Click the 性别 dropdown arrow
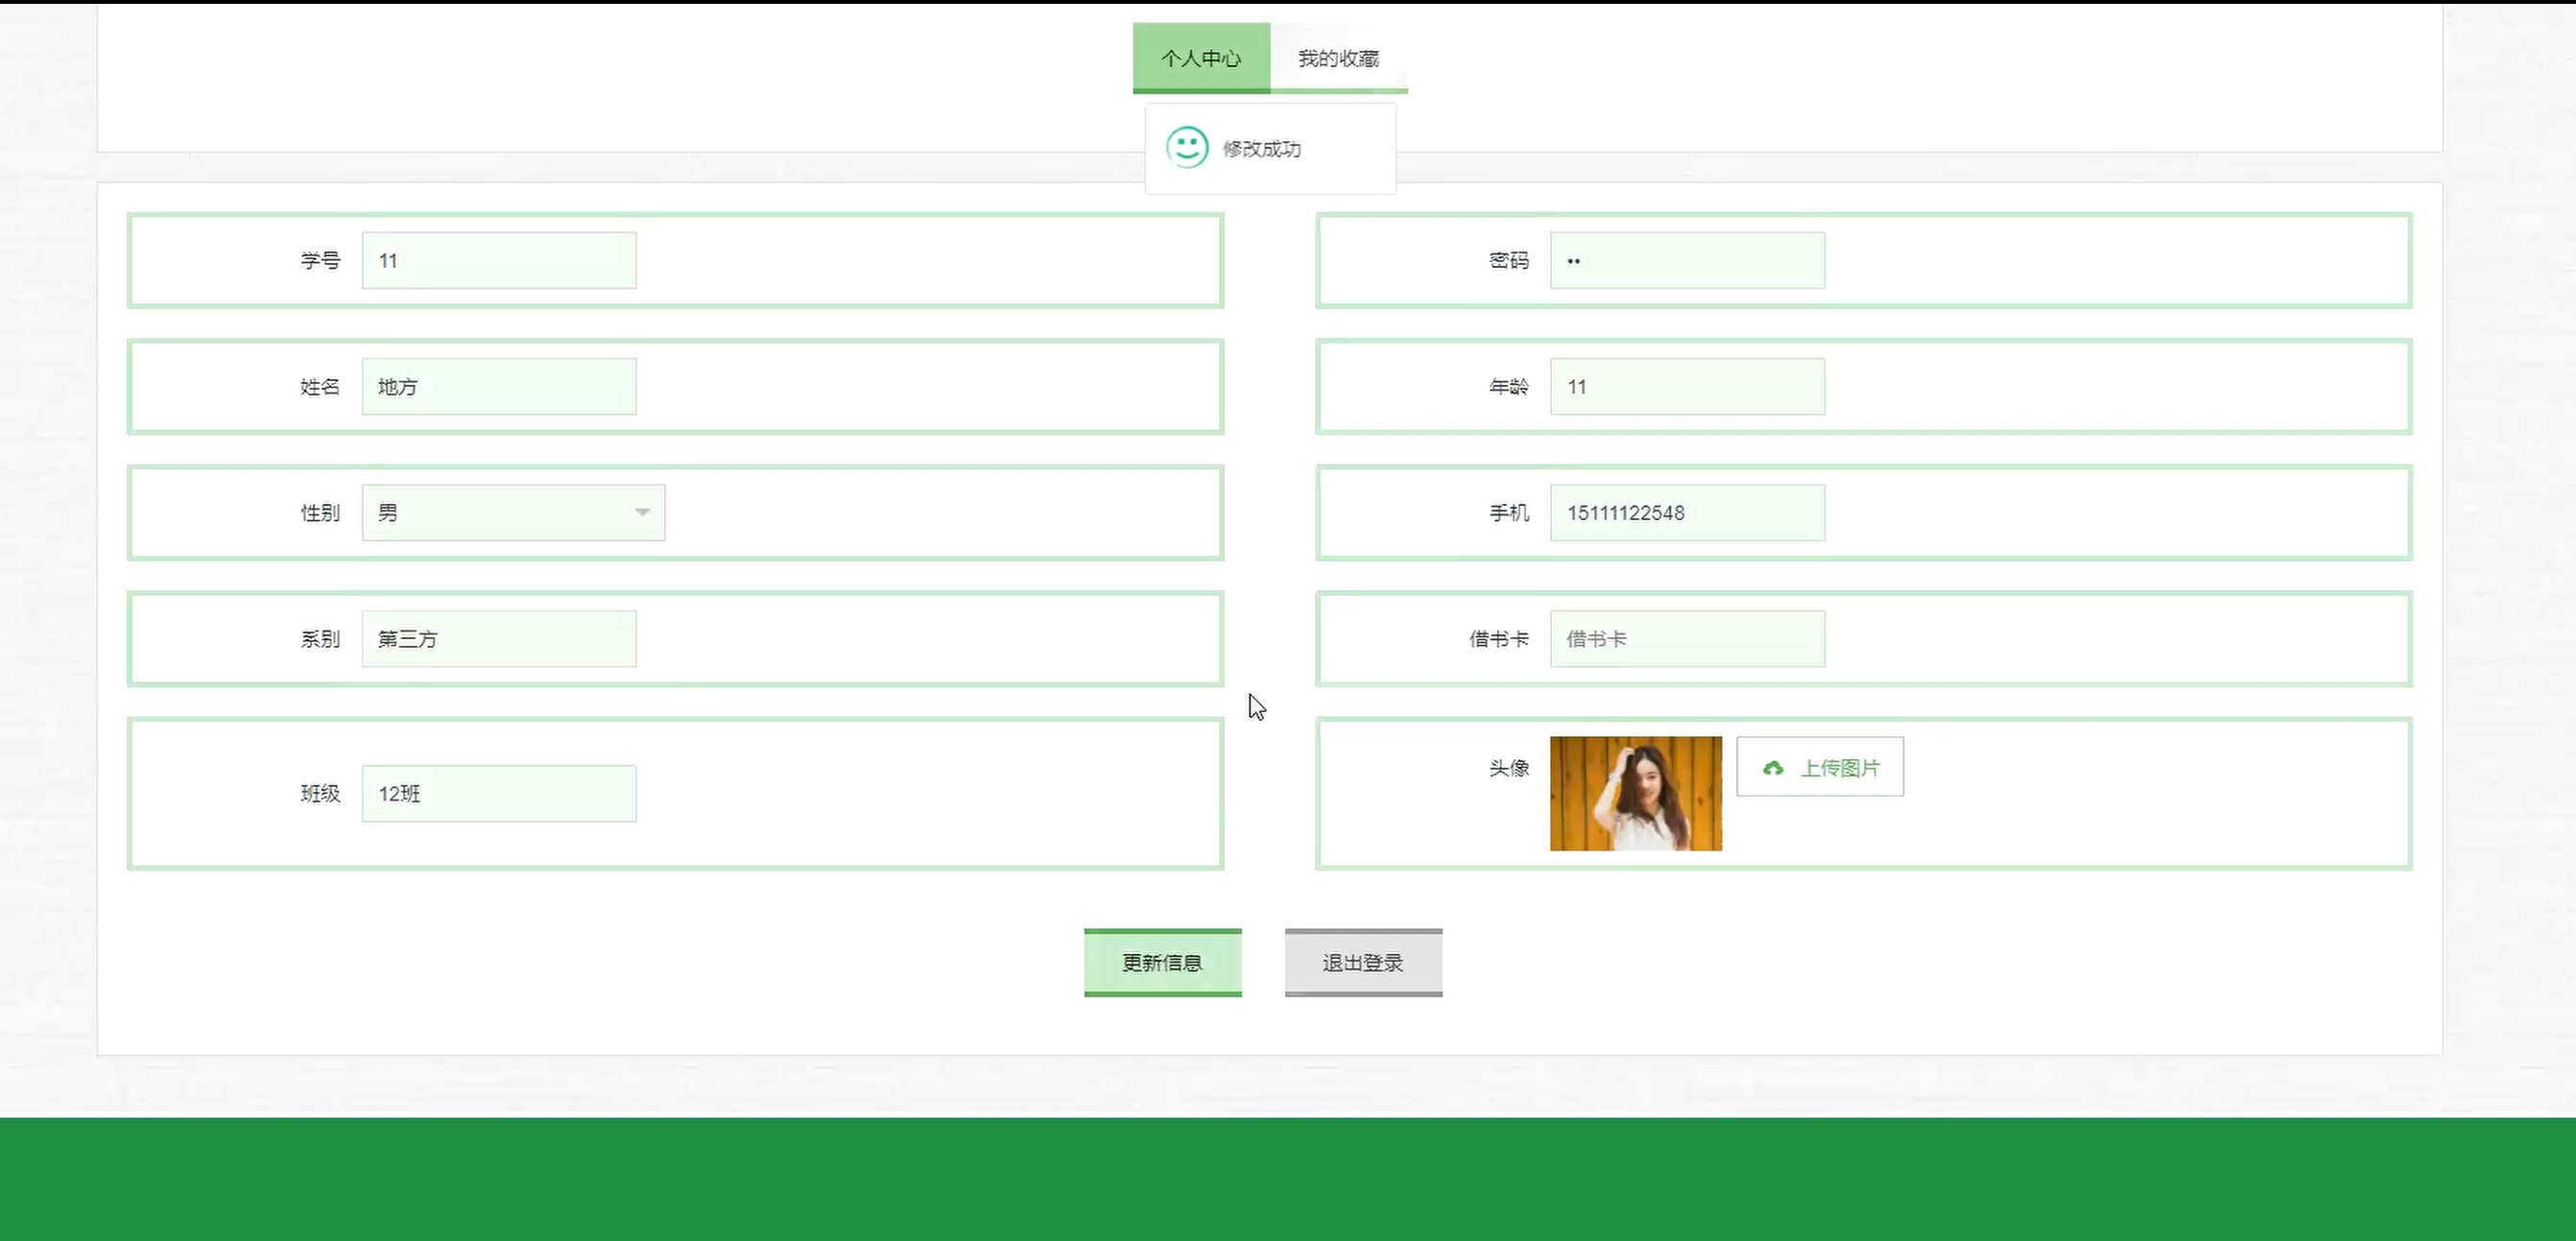The image size is (2576, 1241). pos(642,512)
